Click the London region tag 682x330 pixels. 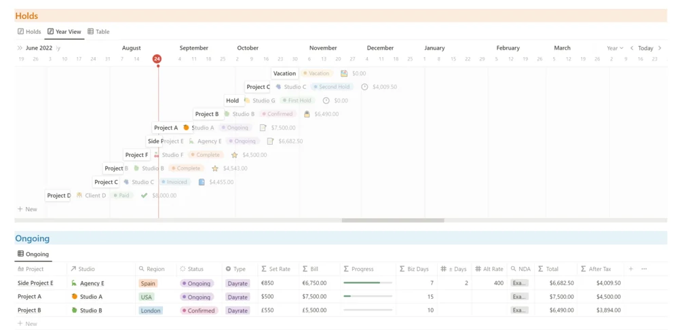point(151,311)
